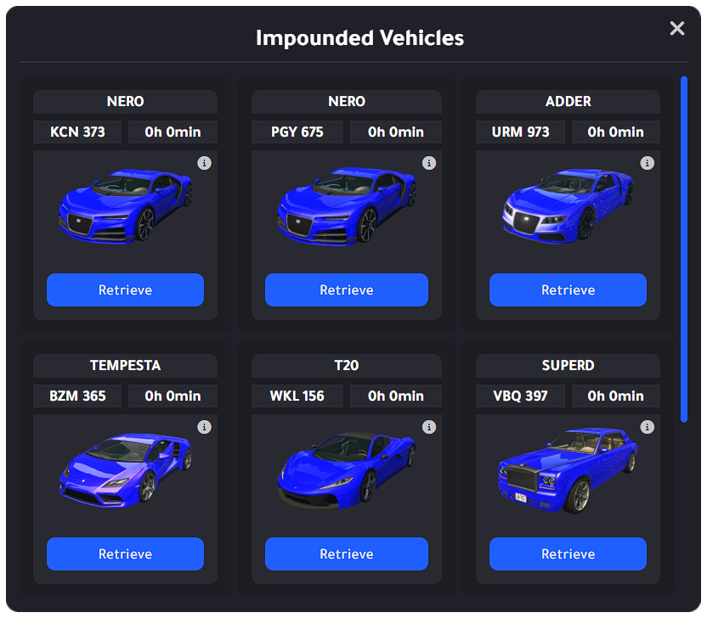Show info for the Adder URM 973
The image size is (707, 618).
(647, 163)
